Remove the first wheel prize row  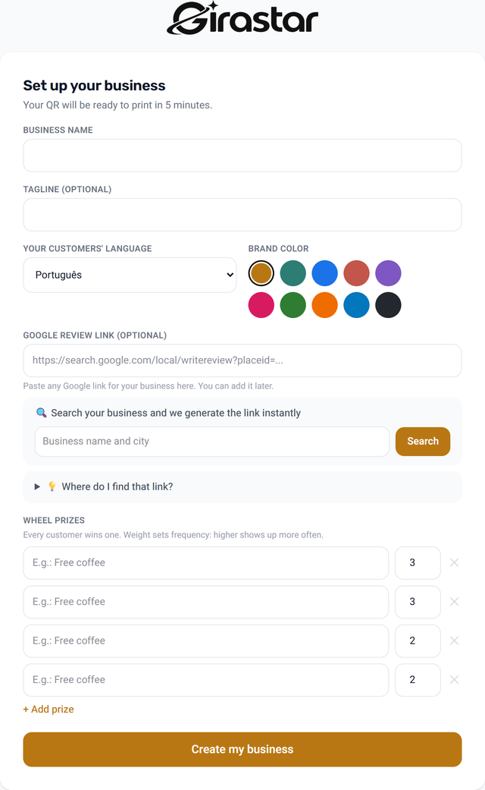click(x=454, y=563)
